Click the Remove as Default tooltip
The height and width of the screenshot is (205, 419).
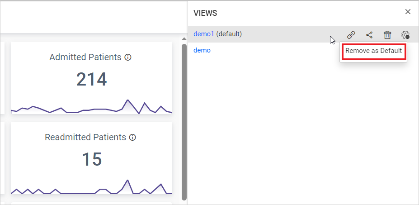[x=373, y=51]
